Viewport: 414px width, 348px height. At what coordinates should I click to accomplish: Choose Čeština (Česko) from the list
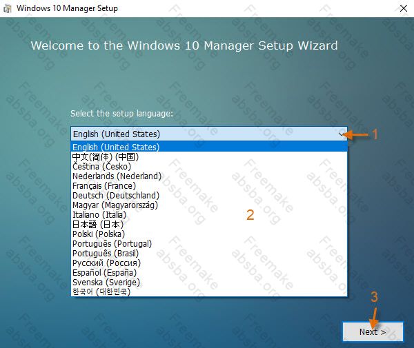pyautogui.click(x=209, y=166)
